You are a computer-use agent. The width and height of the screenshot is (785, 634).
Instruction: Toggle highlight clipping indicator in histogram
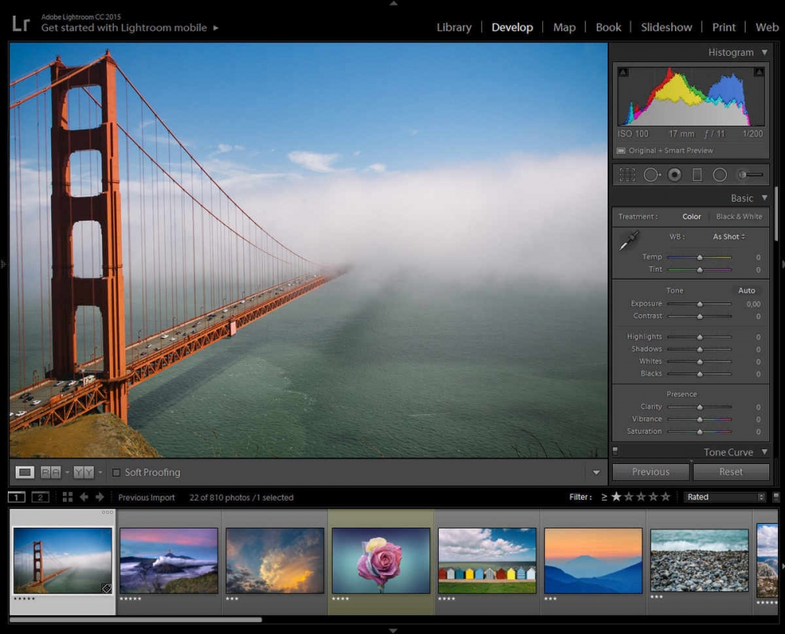click(x=759, y=72)
